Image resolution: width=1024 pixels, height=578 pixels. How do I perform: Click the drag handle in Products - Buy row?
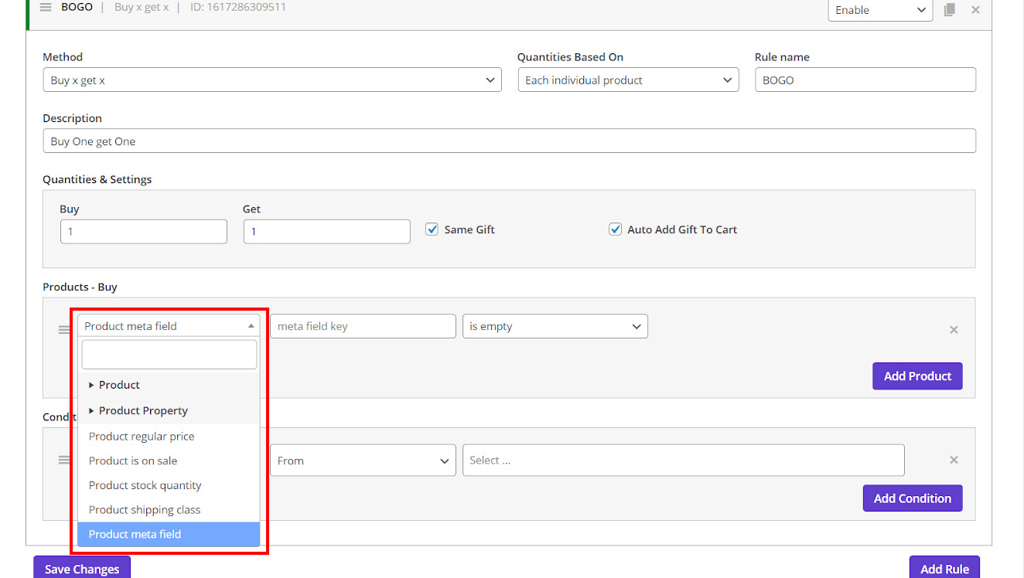click(x=64, y=330)
